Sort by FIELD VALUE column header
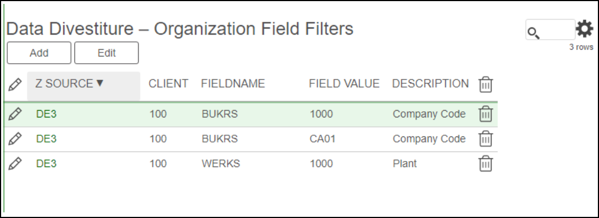Viewport: 599px width, 218px height. pos(344,83)
